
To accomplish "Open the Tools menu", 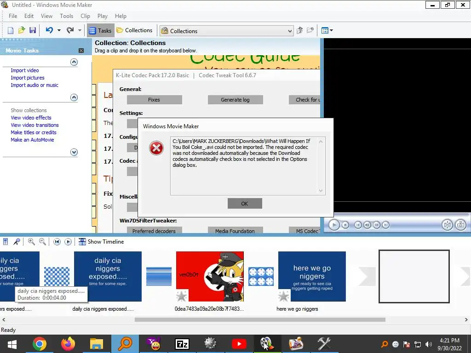I will pos(66,16).
